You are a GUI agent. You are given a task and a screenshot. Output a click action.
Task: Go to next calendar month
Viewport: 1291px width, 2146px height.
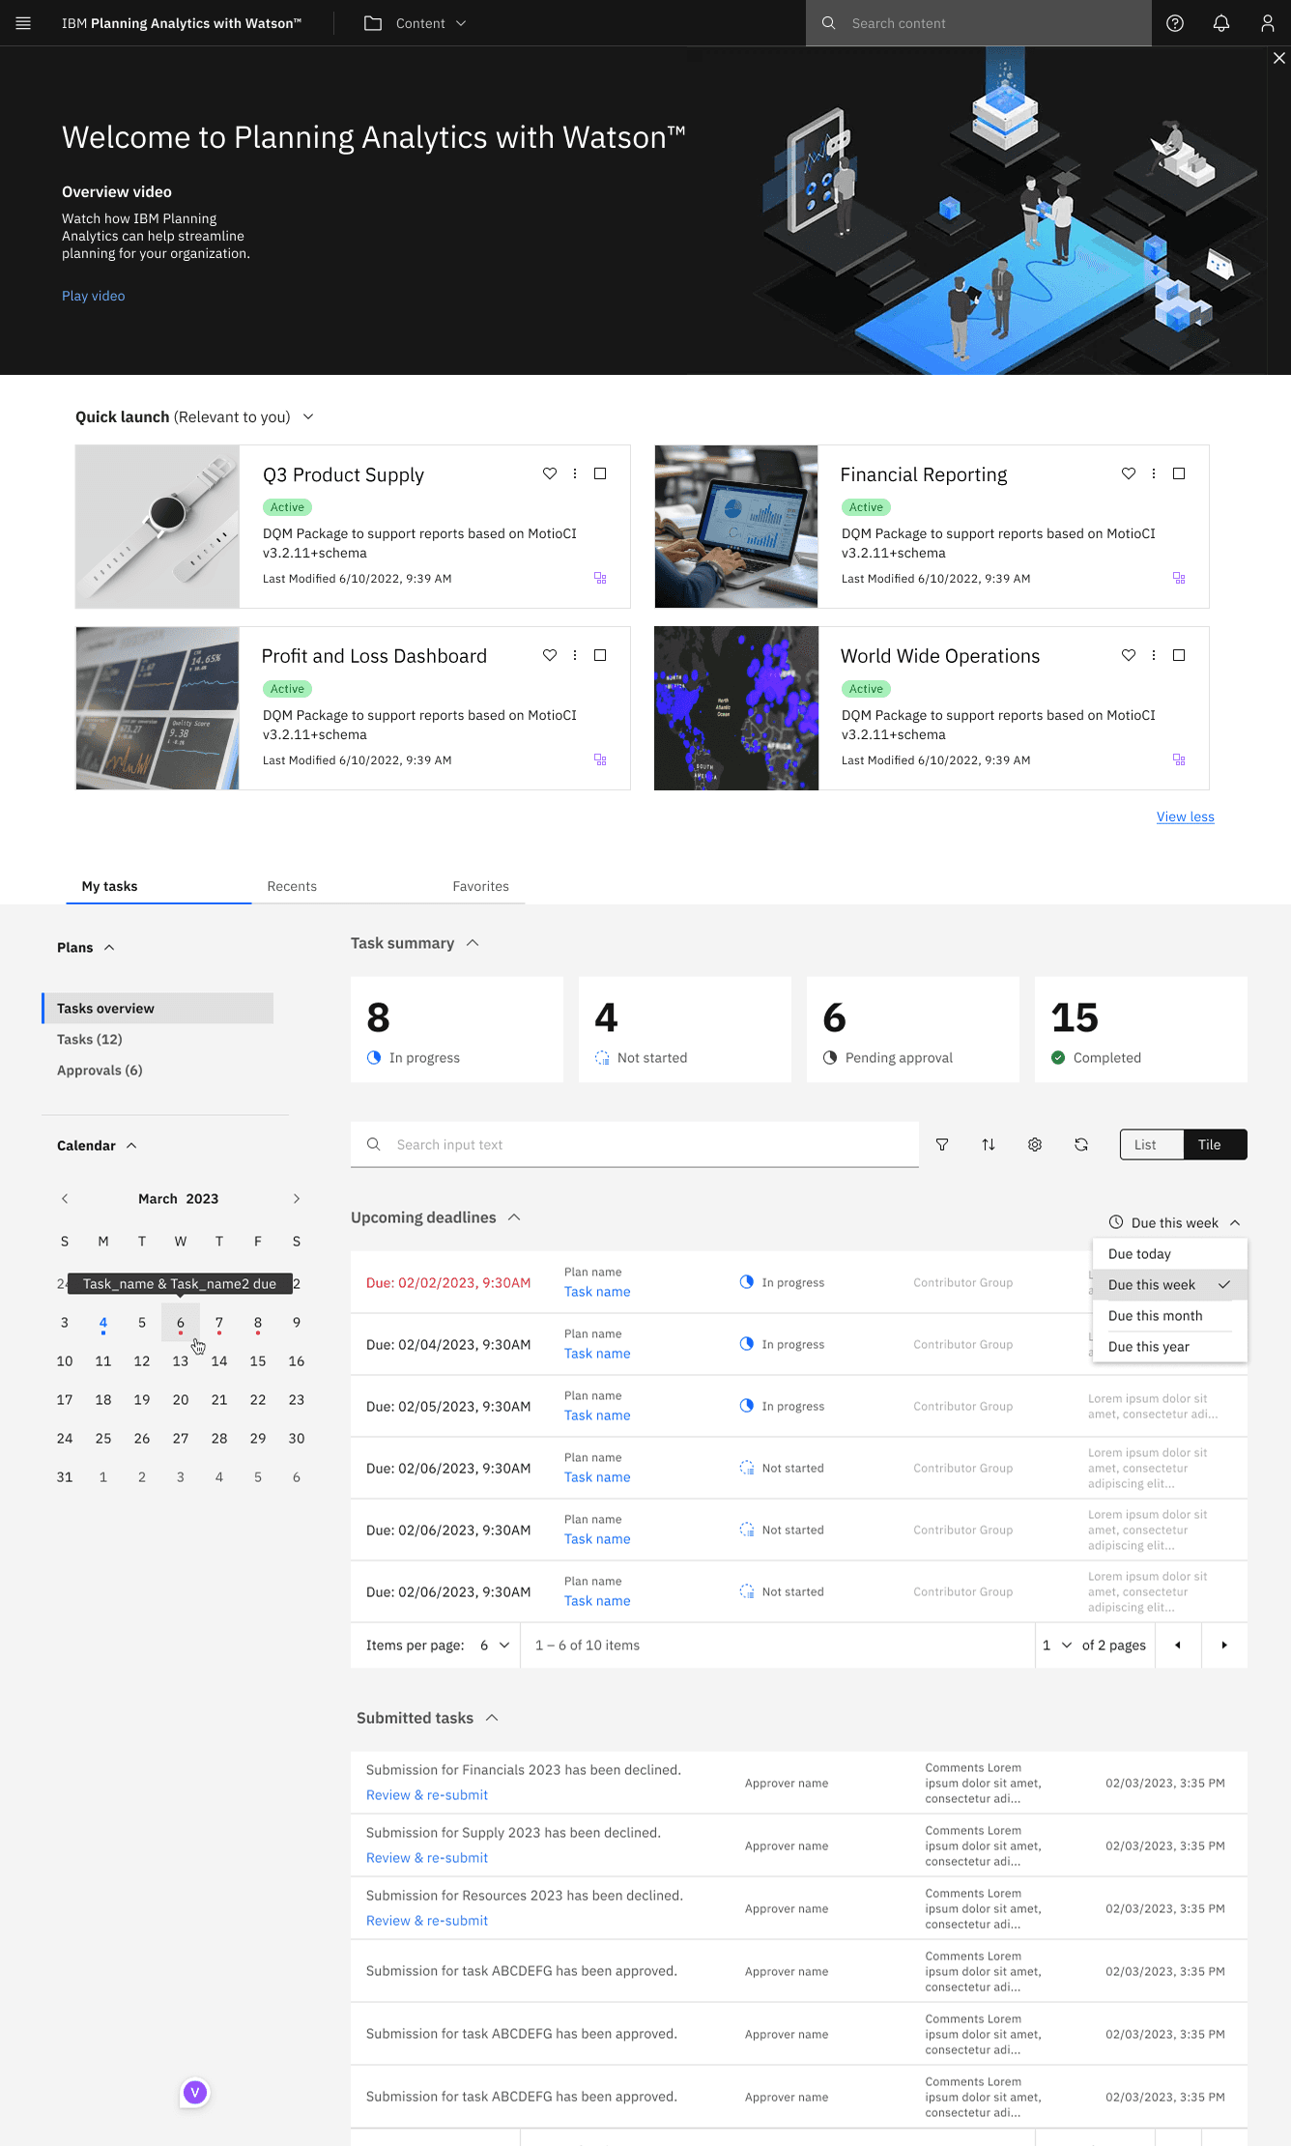point(297,1199)
